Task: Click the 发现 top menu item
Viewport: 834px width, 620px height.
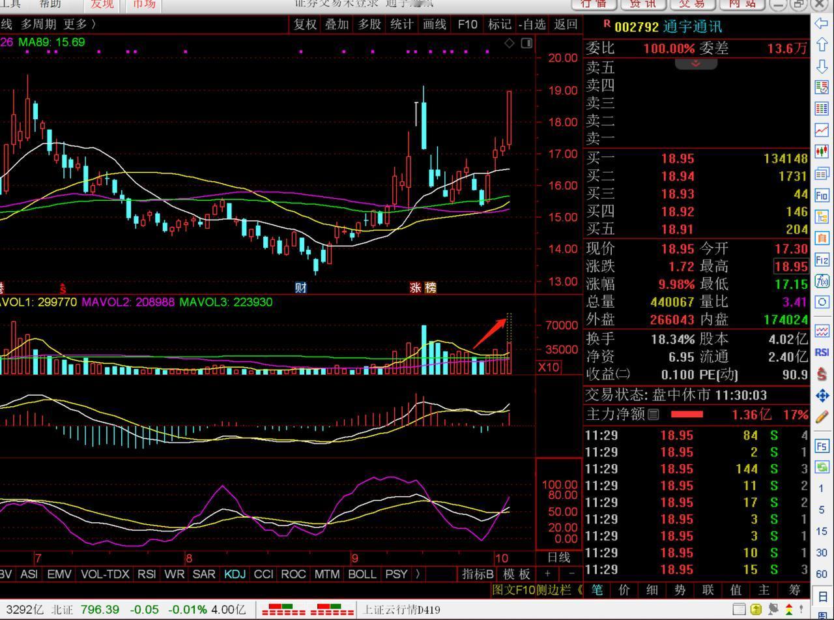Action: coord(102,5)
